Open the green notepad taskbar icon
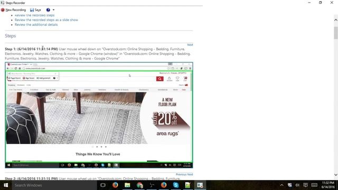Screen dimensions: 338x190 (188, 185)
